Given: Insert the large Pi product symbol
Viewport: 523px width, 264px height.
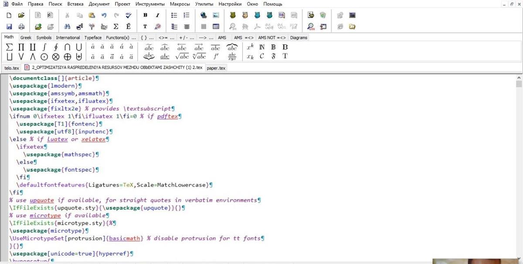Looking at the screenshot, I should coord(21,47).
